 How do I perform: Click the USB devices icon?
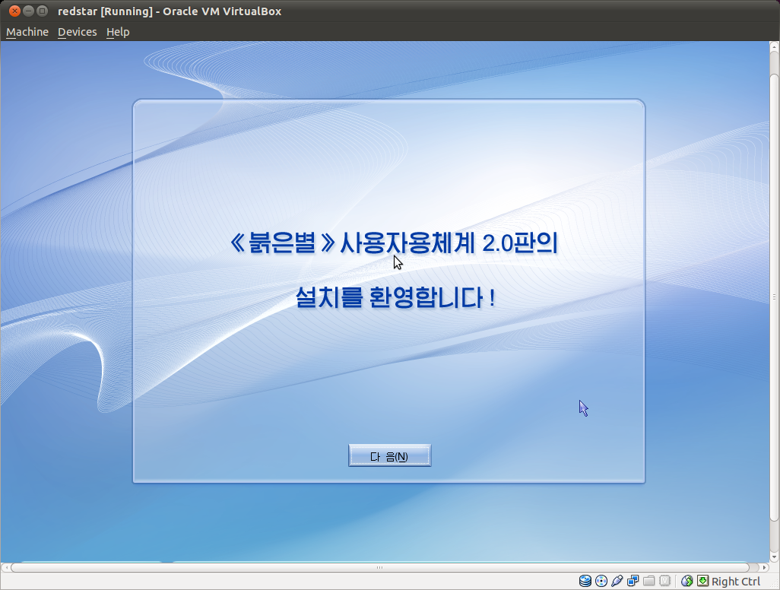(x=617, y=581)
